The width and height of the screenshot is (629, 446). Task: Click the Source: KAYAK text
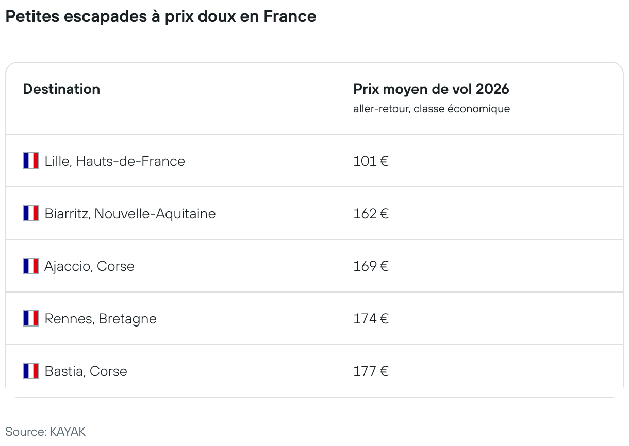[45, 431]
